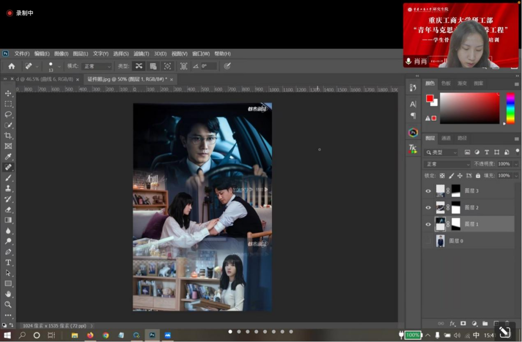The image size is (522, 342).
Task: Open the 图像(I) menu
Action: [x=61, y=54]
